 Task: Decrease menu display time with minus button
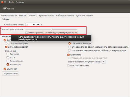click(34, 25)
